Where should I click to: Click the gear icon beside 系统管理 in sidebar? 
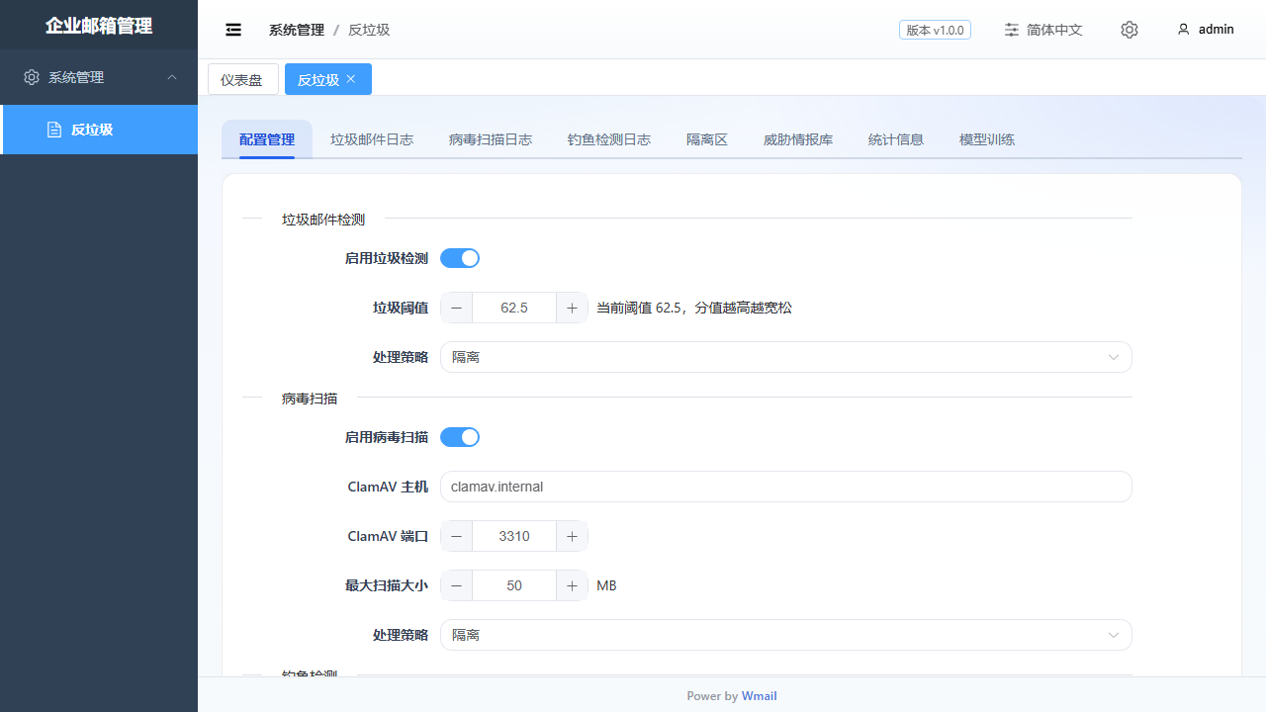coord(32,77)
